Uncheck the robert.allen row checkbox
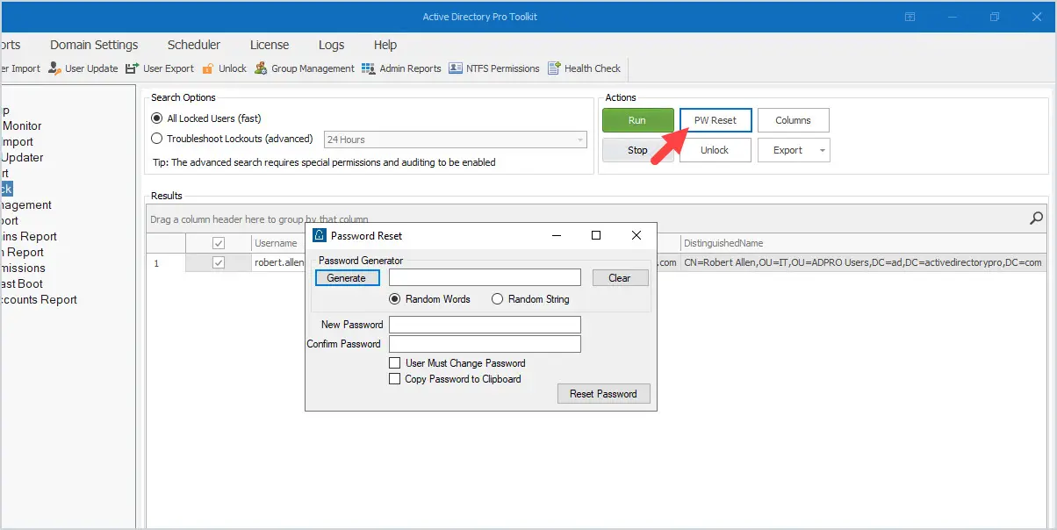The image size is (1057, 530). point(219,262)
